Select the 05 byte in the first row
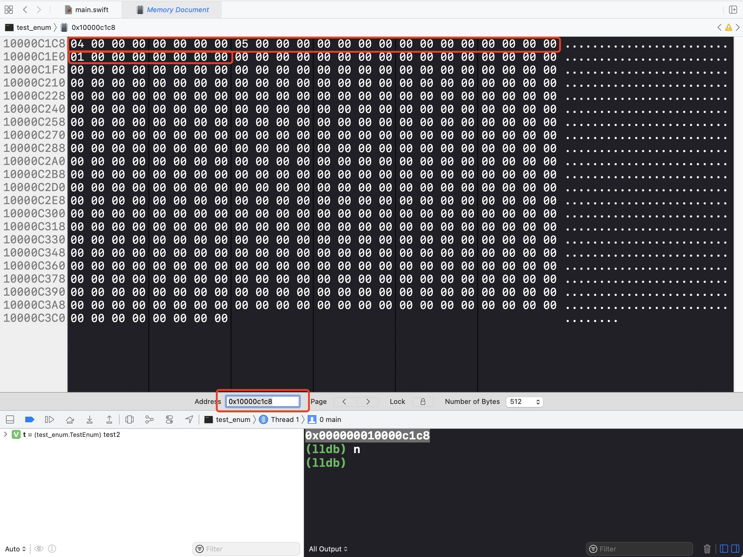The image size is (743, 557). point(242,44)
